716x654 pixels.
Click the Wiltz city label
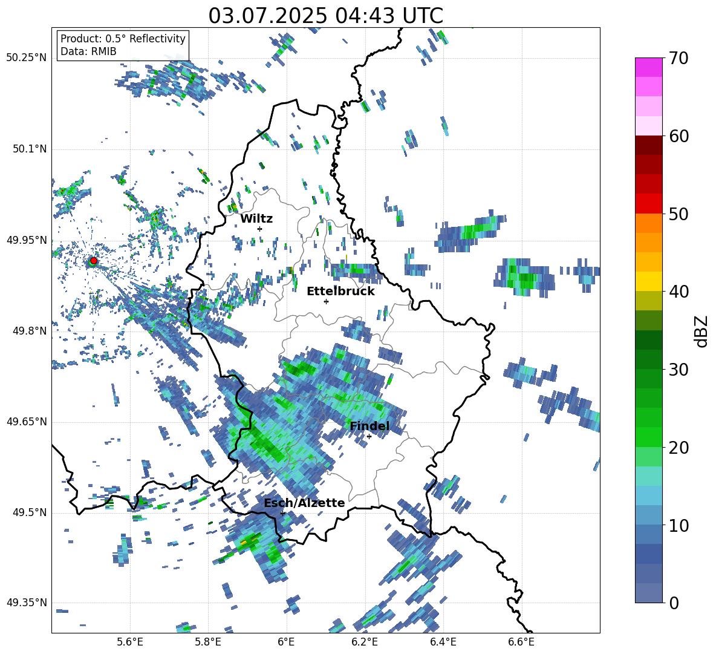tap(256, 219)
